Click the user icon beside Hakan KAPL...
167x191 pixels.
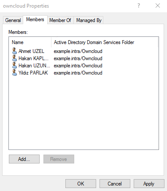14,58
